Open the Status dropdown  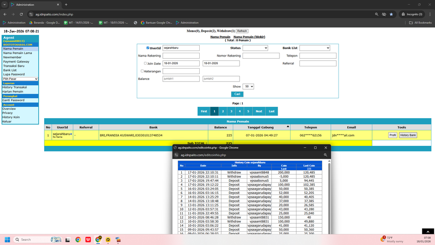pos(255,48)
